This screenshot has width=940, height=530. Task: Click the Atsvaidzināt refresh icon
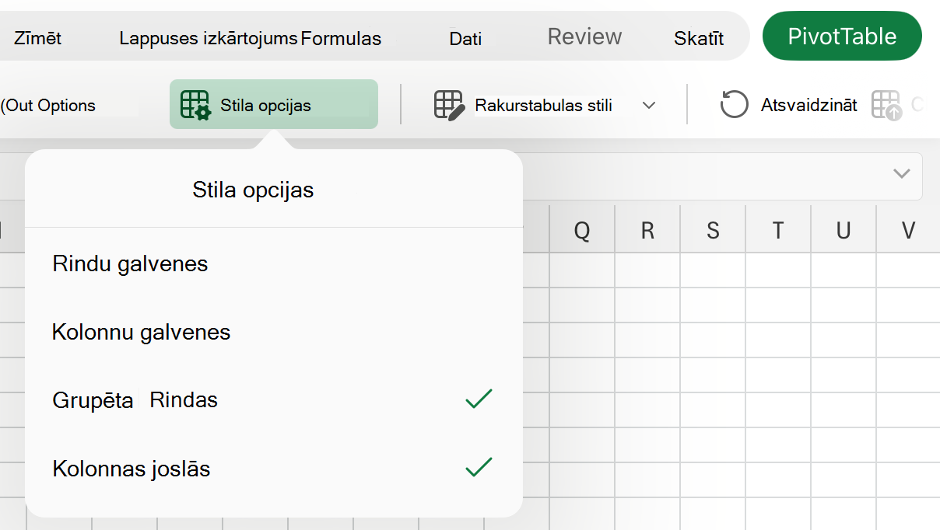coord(734,104)
